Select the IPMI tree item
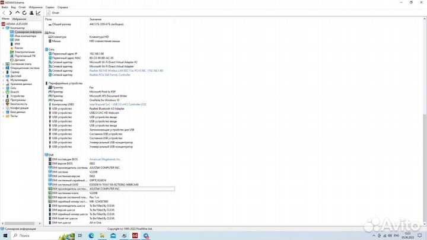The width and height of the screenshot is (427, 240). [x=17, y=44]
